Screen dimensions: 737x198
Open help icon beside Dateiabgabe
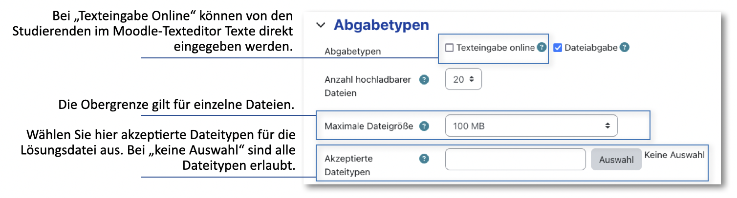(x=624, y=48)
